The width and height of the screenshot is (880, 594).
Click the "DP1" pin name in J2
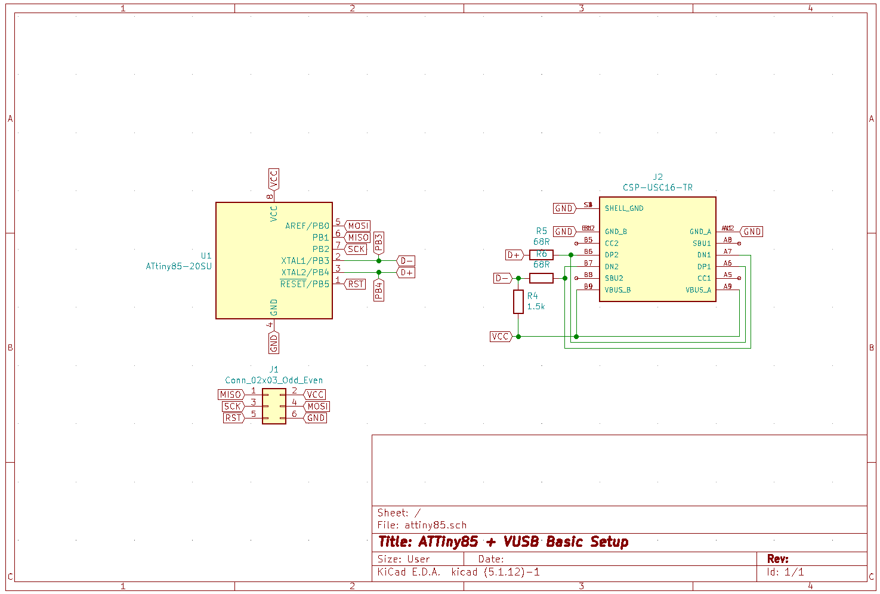point(704,267)
